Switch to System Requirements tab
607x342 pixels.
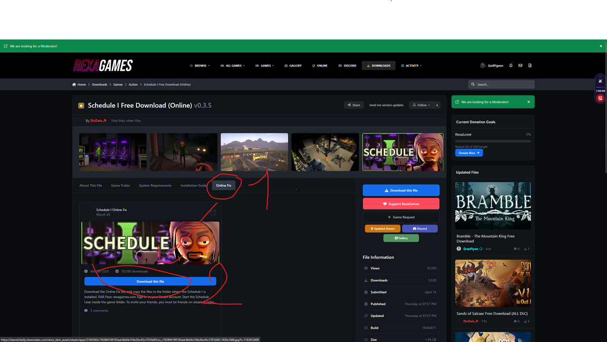pos(155,185)
